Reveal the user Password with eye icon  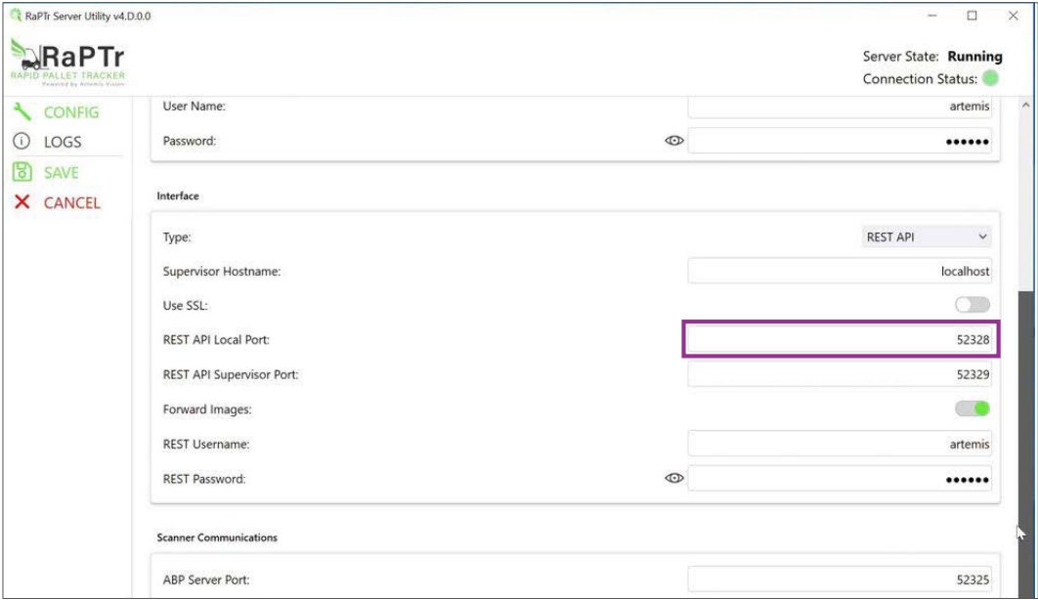(x=673, y=141)
